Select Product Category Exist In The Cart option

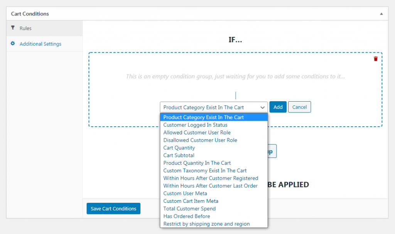click(214, 117)
